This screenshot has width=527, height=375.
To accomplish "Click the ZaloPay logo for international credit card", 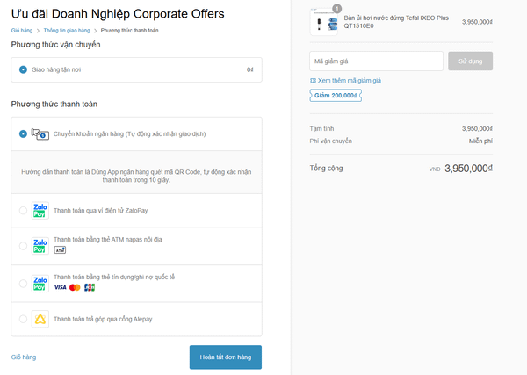I will [40, 283].
